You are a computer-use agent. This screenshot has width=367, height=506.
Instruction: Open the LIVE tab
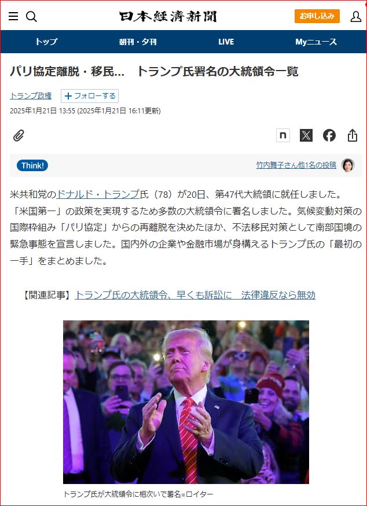click(226, 42)
